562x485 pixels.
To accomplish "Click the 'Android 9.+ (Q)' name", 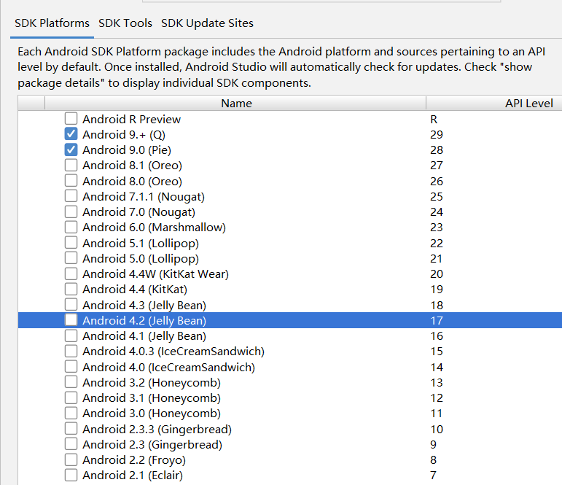I will click(124, 134).
